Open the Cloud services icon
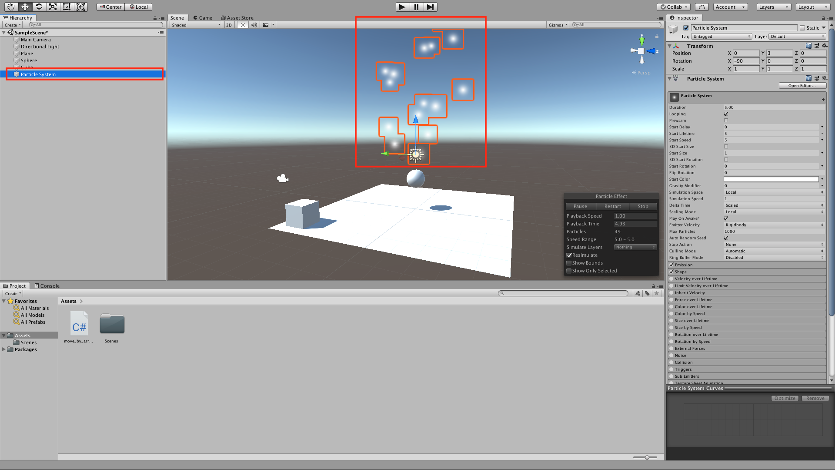The width and height of the screenshot is (835, 470). tap(701, 7)
